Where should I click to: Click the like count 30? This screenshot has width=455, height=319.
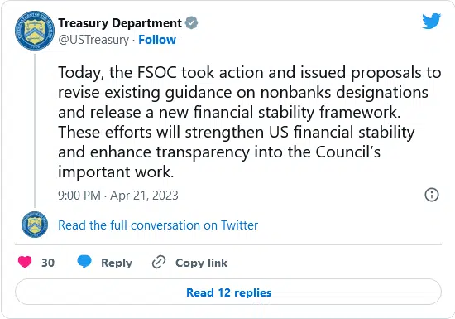48,263
